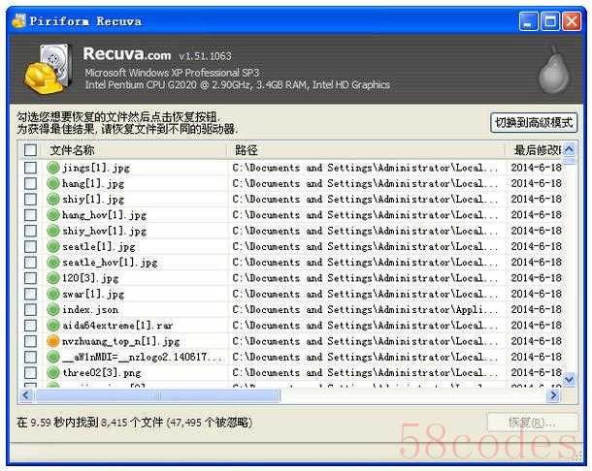Click the green status icon for shiy_hov[1].jpg

53,231
